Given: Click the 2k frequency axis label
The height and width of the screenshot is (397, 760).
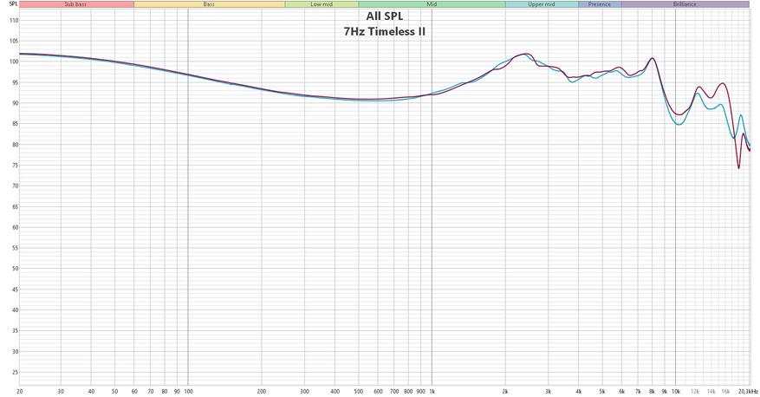Looking at the screenshot, I should pos(505,391).
